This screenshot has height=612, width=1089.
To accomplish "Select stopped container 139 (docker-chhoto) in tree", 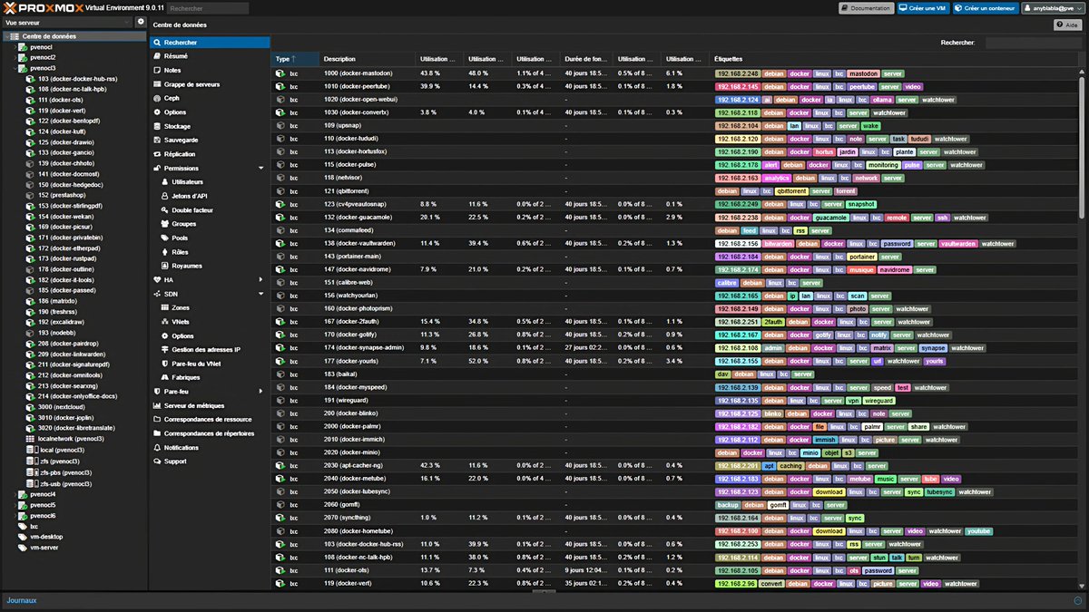I will click(x=64, y=163).
